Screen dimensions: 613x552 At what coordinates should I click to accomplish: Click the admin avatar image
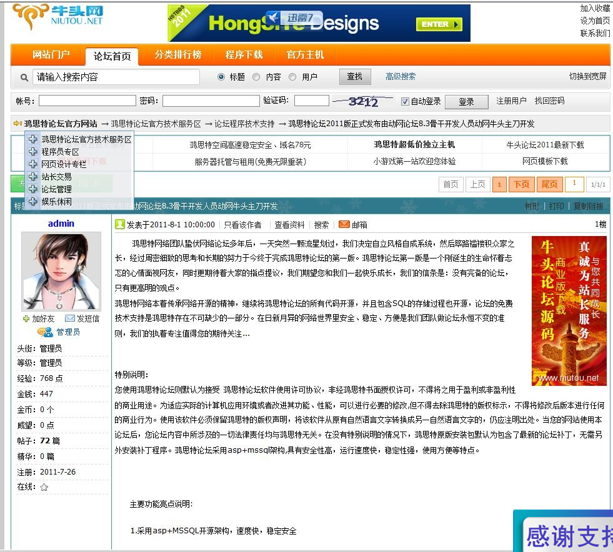[61, 271]
